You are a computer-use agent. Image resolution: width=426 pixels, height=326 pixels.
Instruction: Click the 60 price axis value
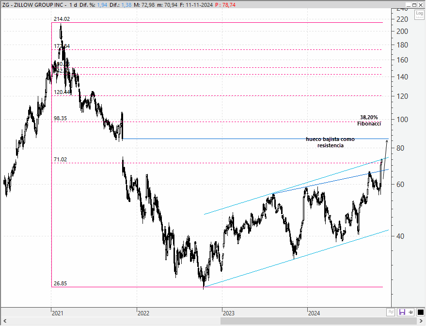pyautogui.click(x=400, y=185)
